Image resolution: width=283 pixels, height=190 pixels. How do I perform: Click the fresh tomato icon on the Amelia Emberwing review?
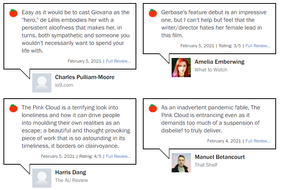153,13
